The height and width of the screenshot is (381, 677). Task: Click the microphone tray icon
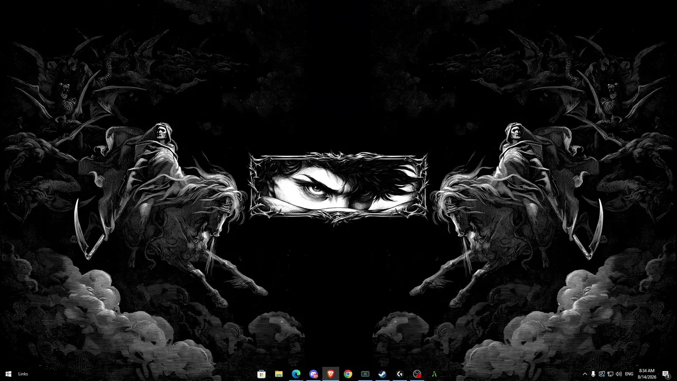click(x=593, y=374)
